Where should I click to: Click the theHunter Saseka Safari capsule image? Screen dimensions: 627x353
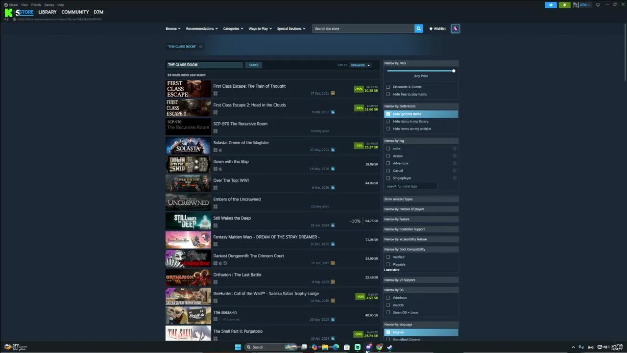pos(188,297)
